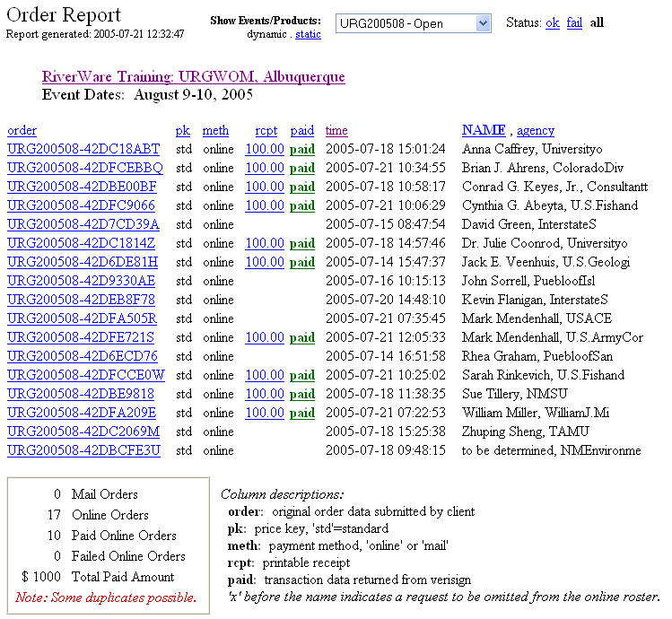This screenshot has height=619, width=672.
Task: Sort table by meth column
Action: 215,130
